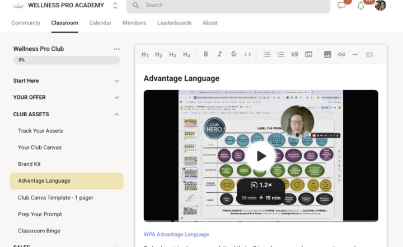403x247 pixels.
Task: Open the notifications bell
Action: coord(361,6)
